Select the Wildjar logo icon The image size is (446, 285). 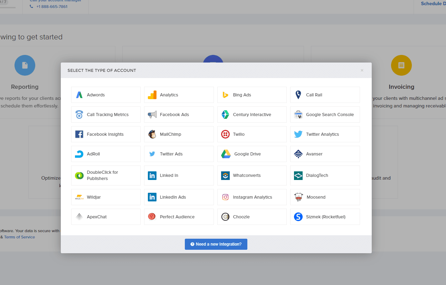(79, 197)
